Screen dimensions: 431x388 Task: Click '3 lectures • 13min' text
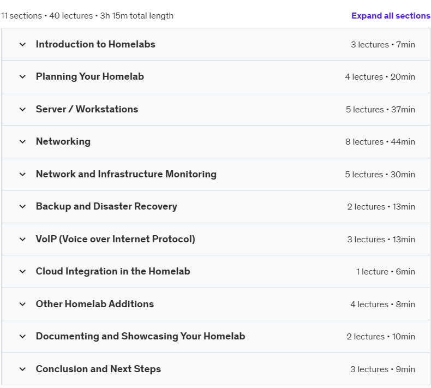(381, 239)
